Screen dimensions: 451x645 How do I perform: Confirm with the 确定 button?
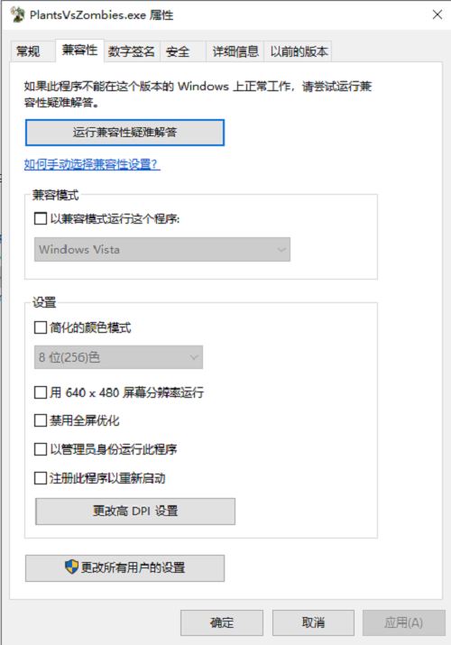coord(222,622)
